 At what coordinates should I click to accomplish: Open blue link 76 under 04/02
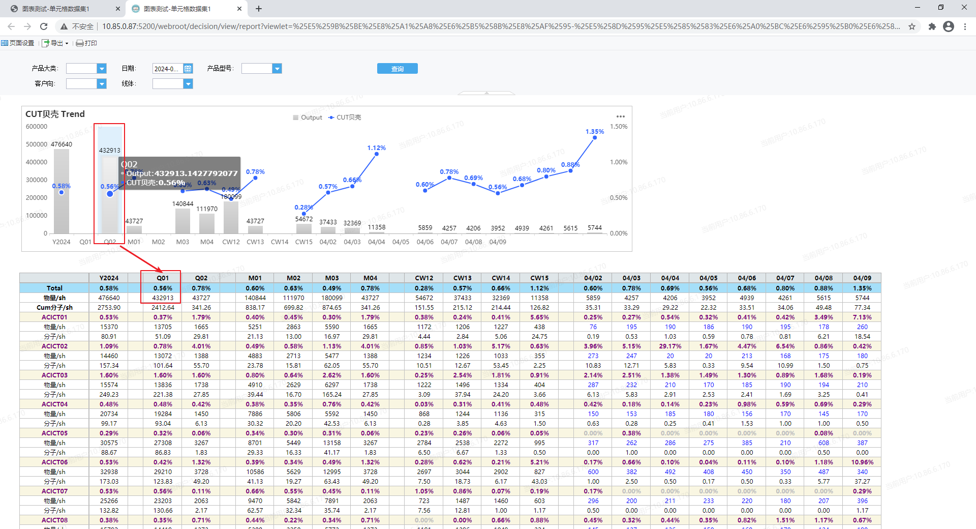pyautogui.click(x=593, y=327)
